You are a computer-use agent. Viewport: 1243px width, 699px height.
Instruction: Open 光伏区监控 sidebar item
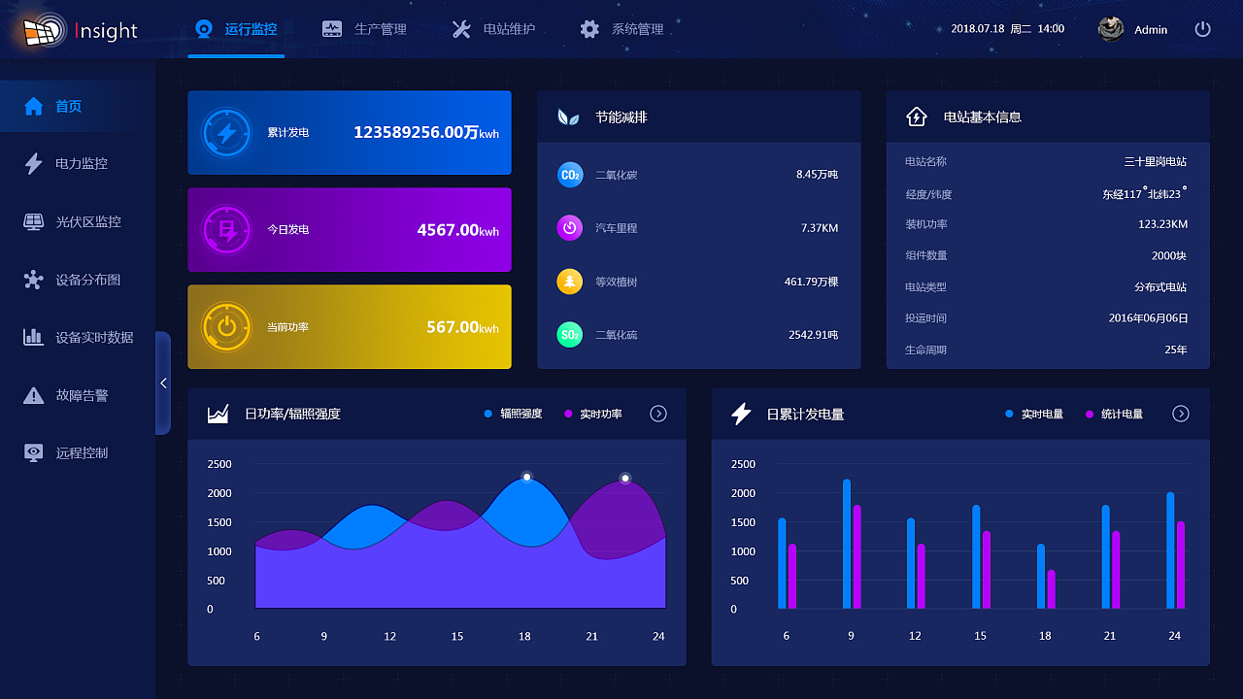[78, 221]
